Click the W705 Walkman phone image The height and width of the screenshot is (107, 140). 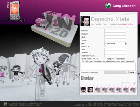point(15,11)
